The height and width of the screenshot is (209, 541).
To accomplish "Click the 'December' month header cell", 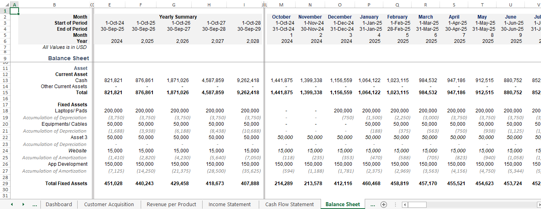I will point(340,17).
